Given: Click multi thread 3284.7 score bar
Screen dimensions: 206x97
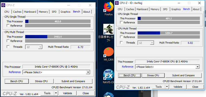Looking at the screenshot, I should (x=169, y=33).
